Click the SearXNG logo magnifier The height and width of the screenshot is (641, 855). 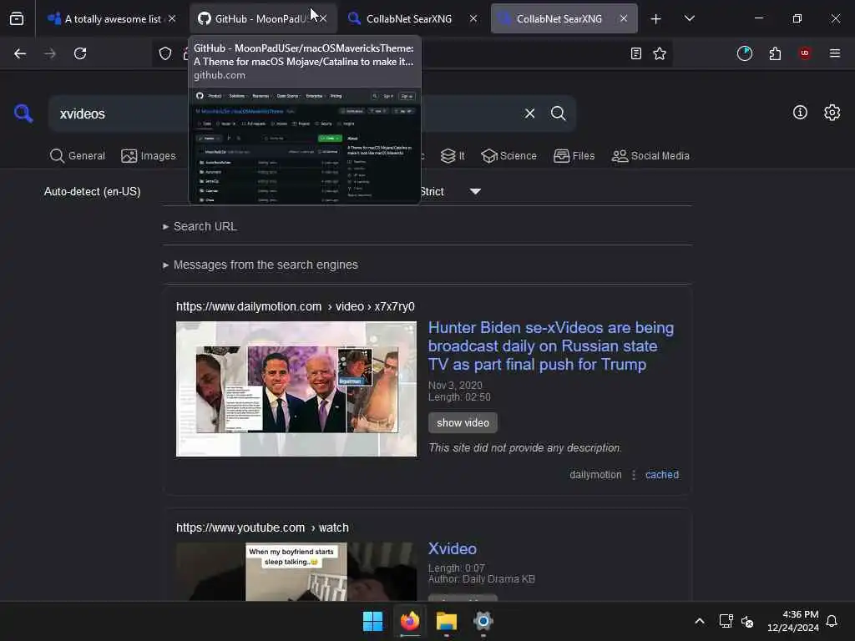click(x=23, y=114)
